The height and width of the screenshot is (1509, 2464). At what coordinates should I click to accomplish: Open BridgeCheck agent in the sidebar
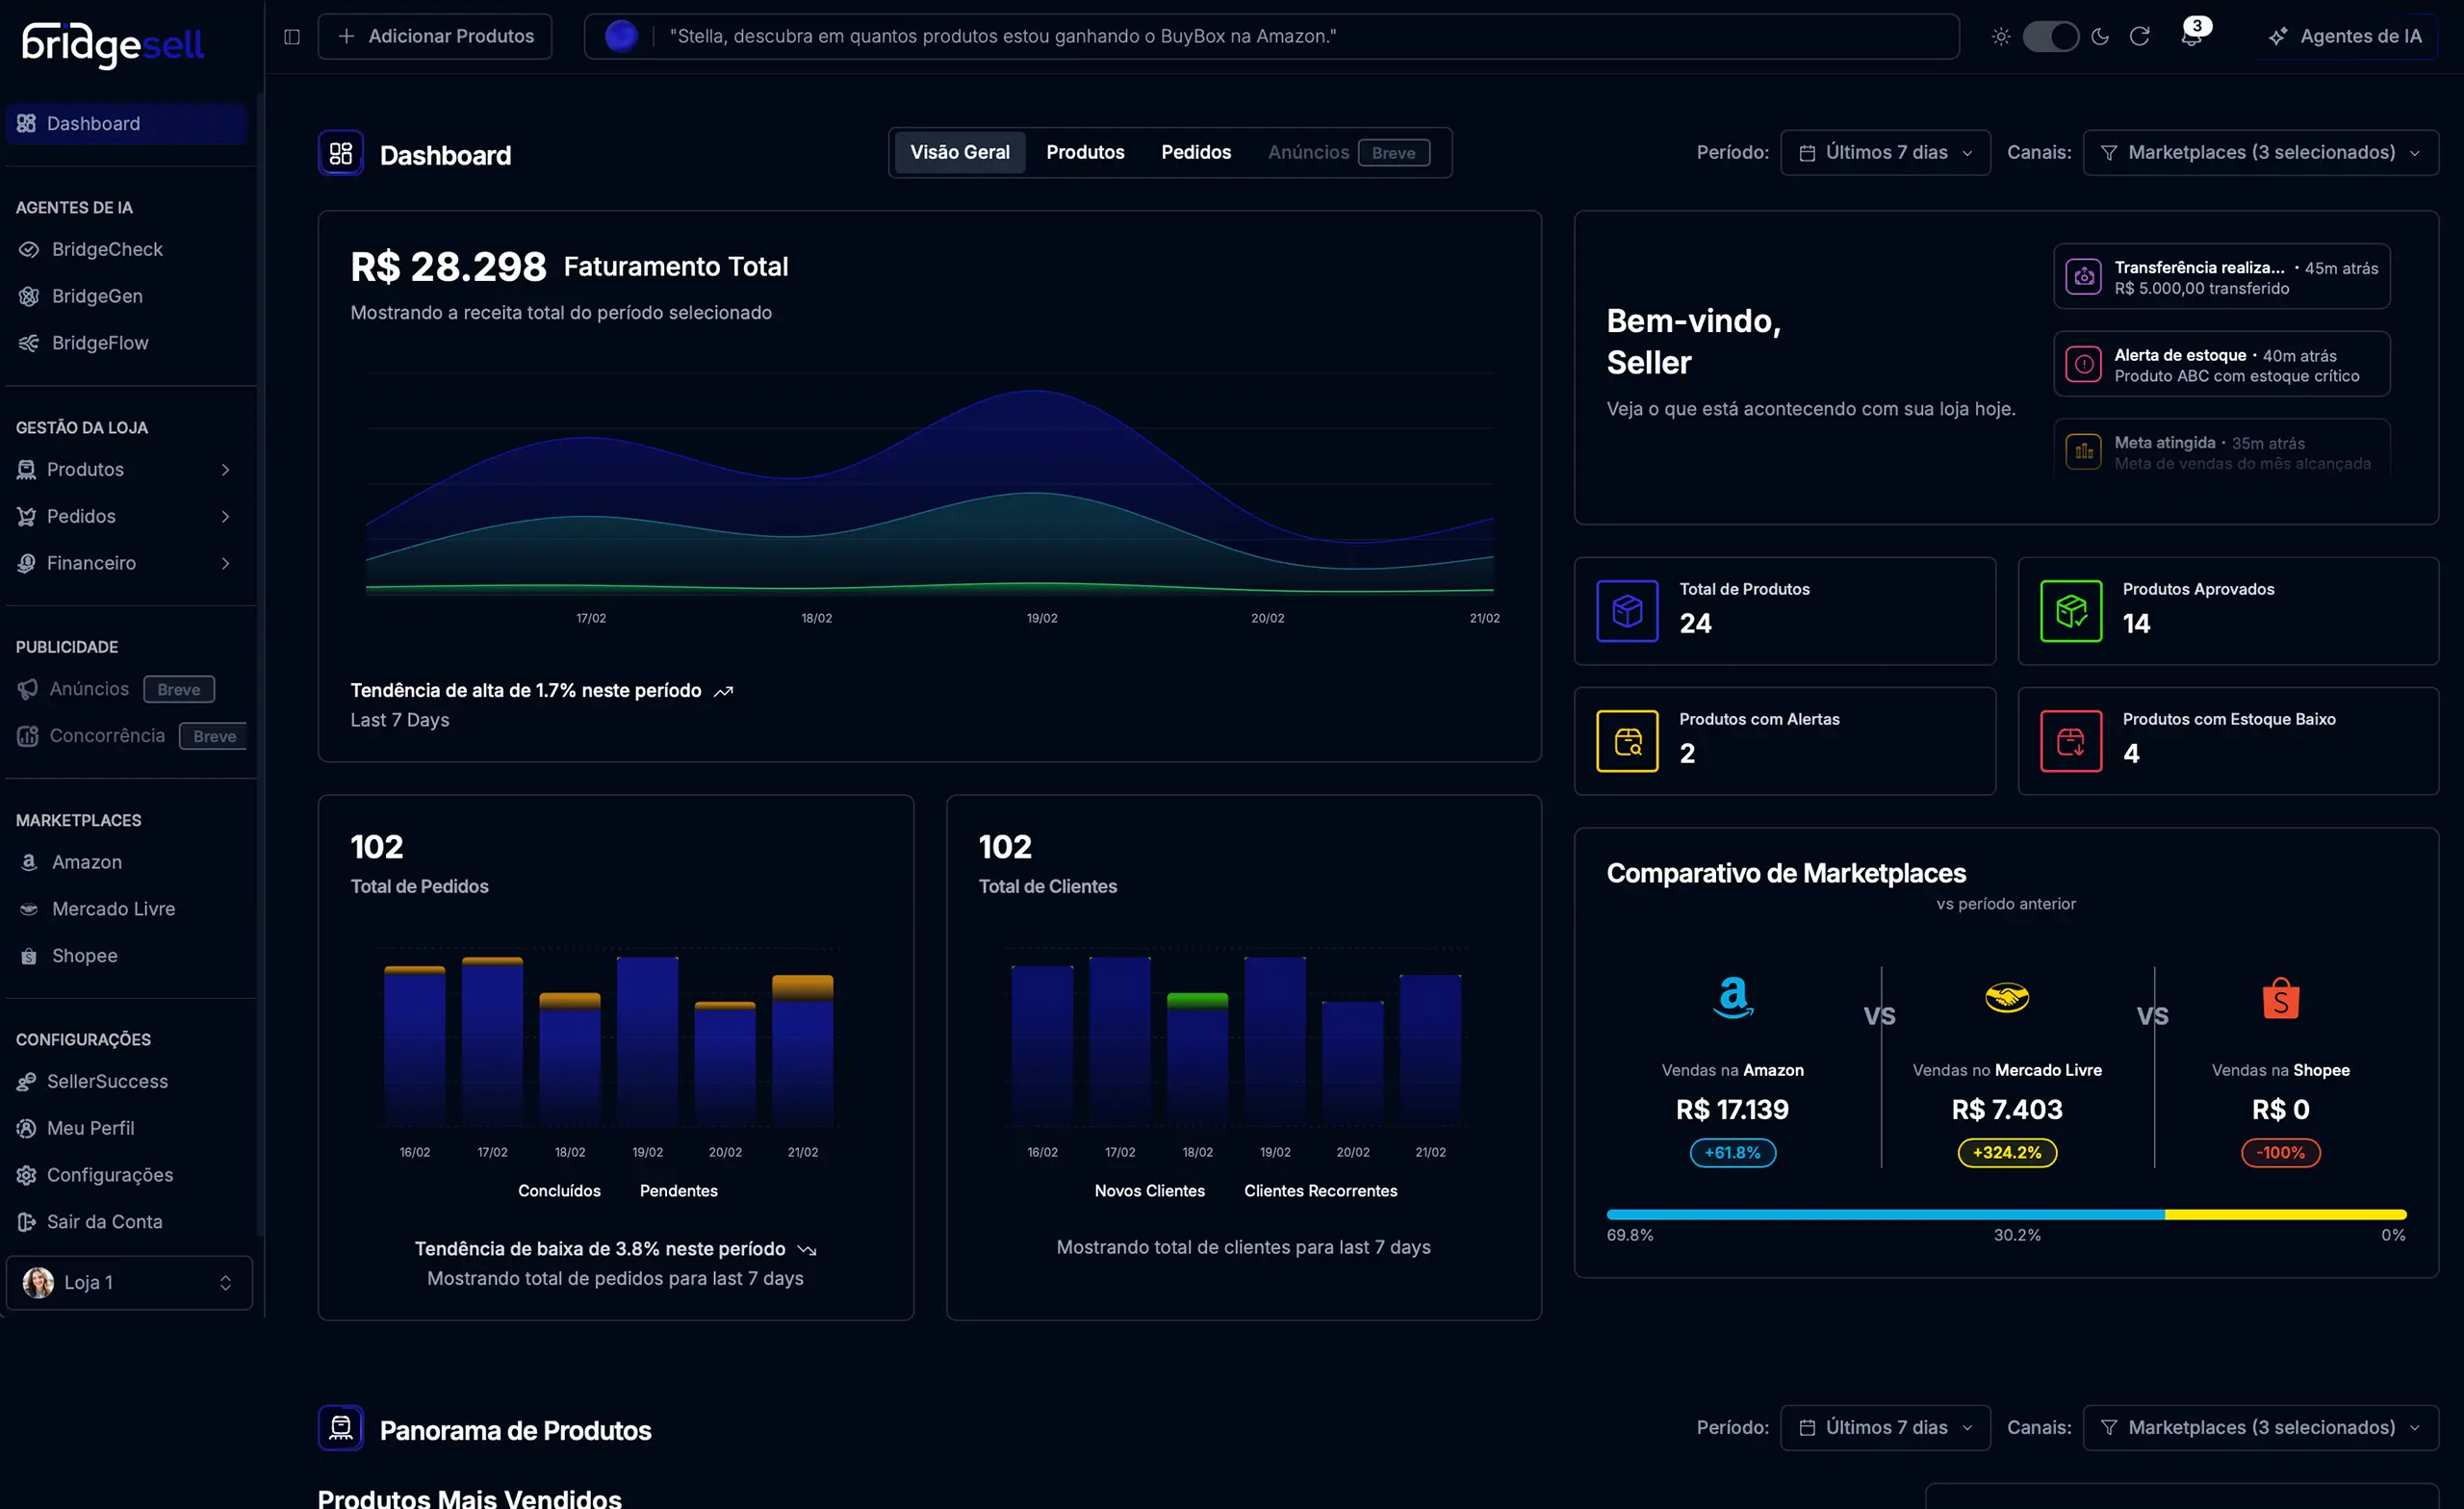coord(107,249)
